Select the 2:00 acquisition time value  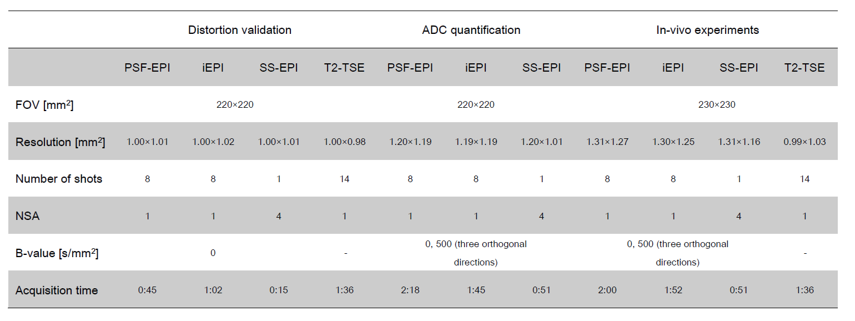coord(607,290)
